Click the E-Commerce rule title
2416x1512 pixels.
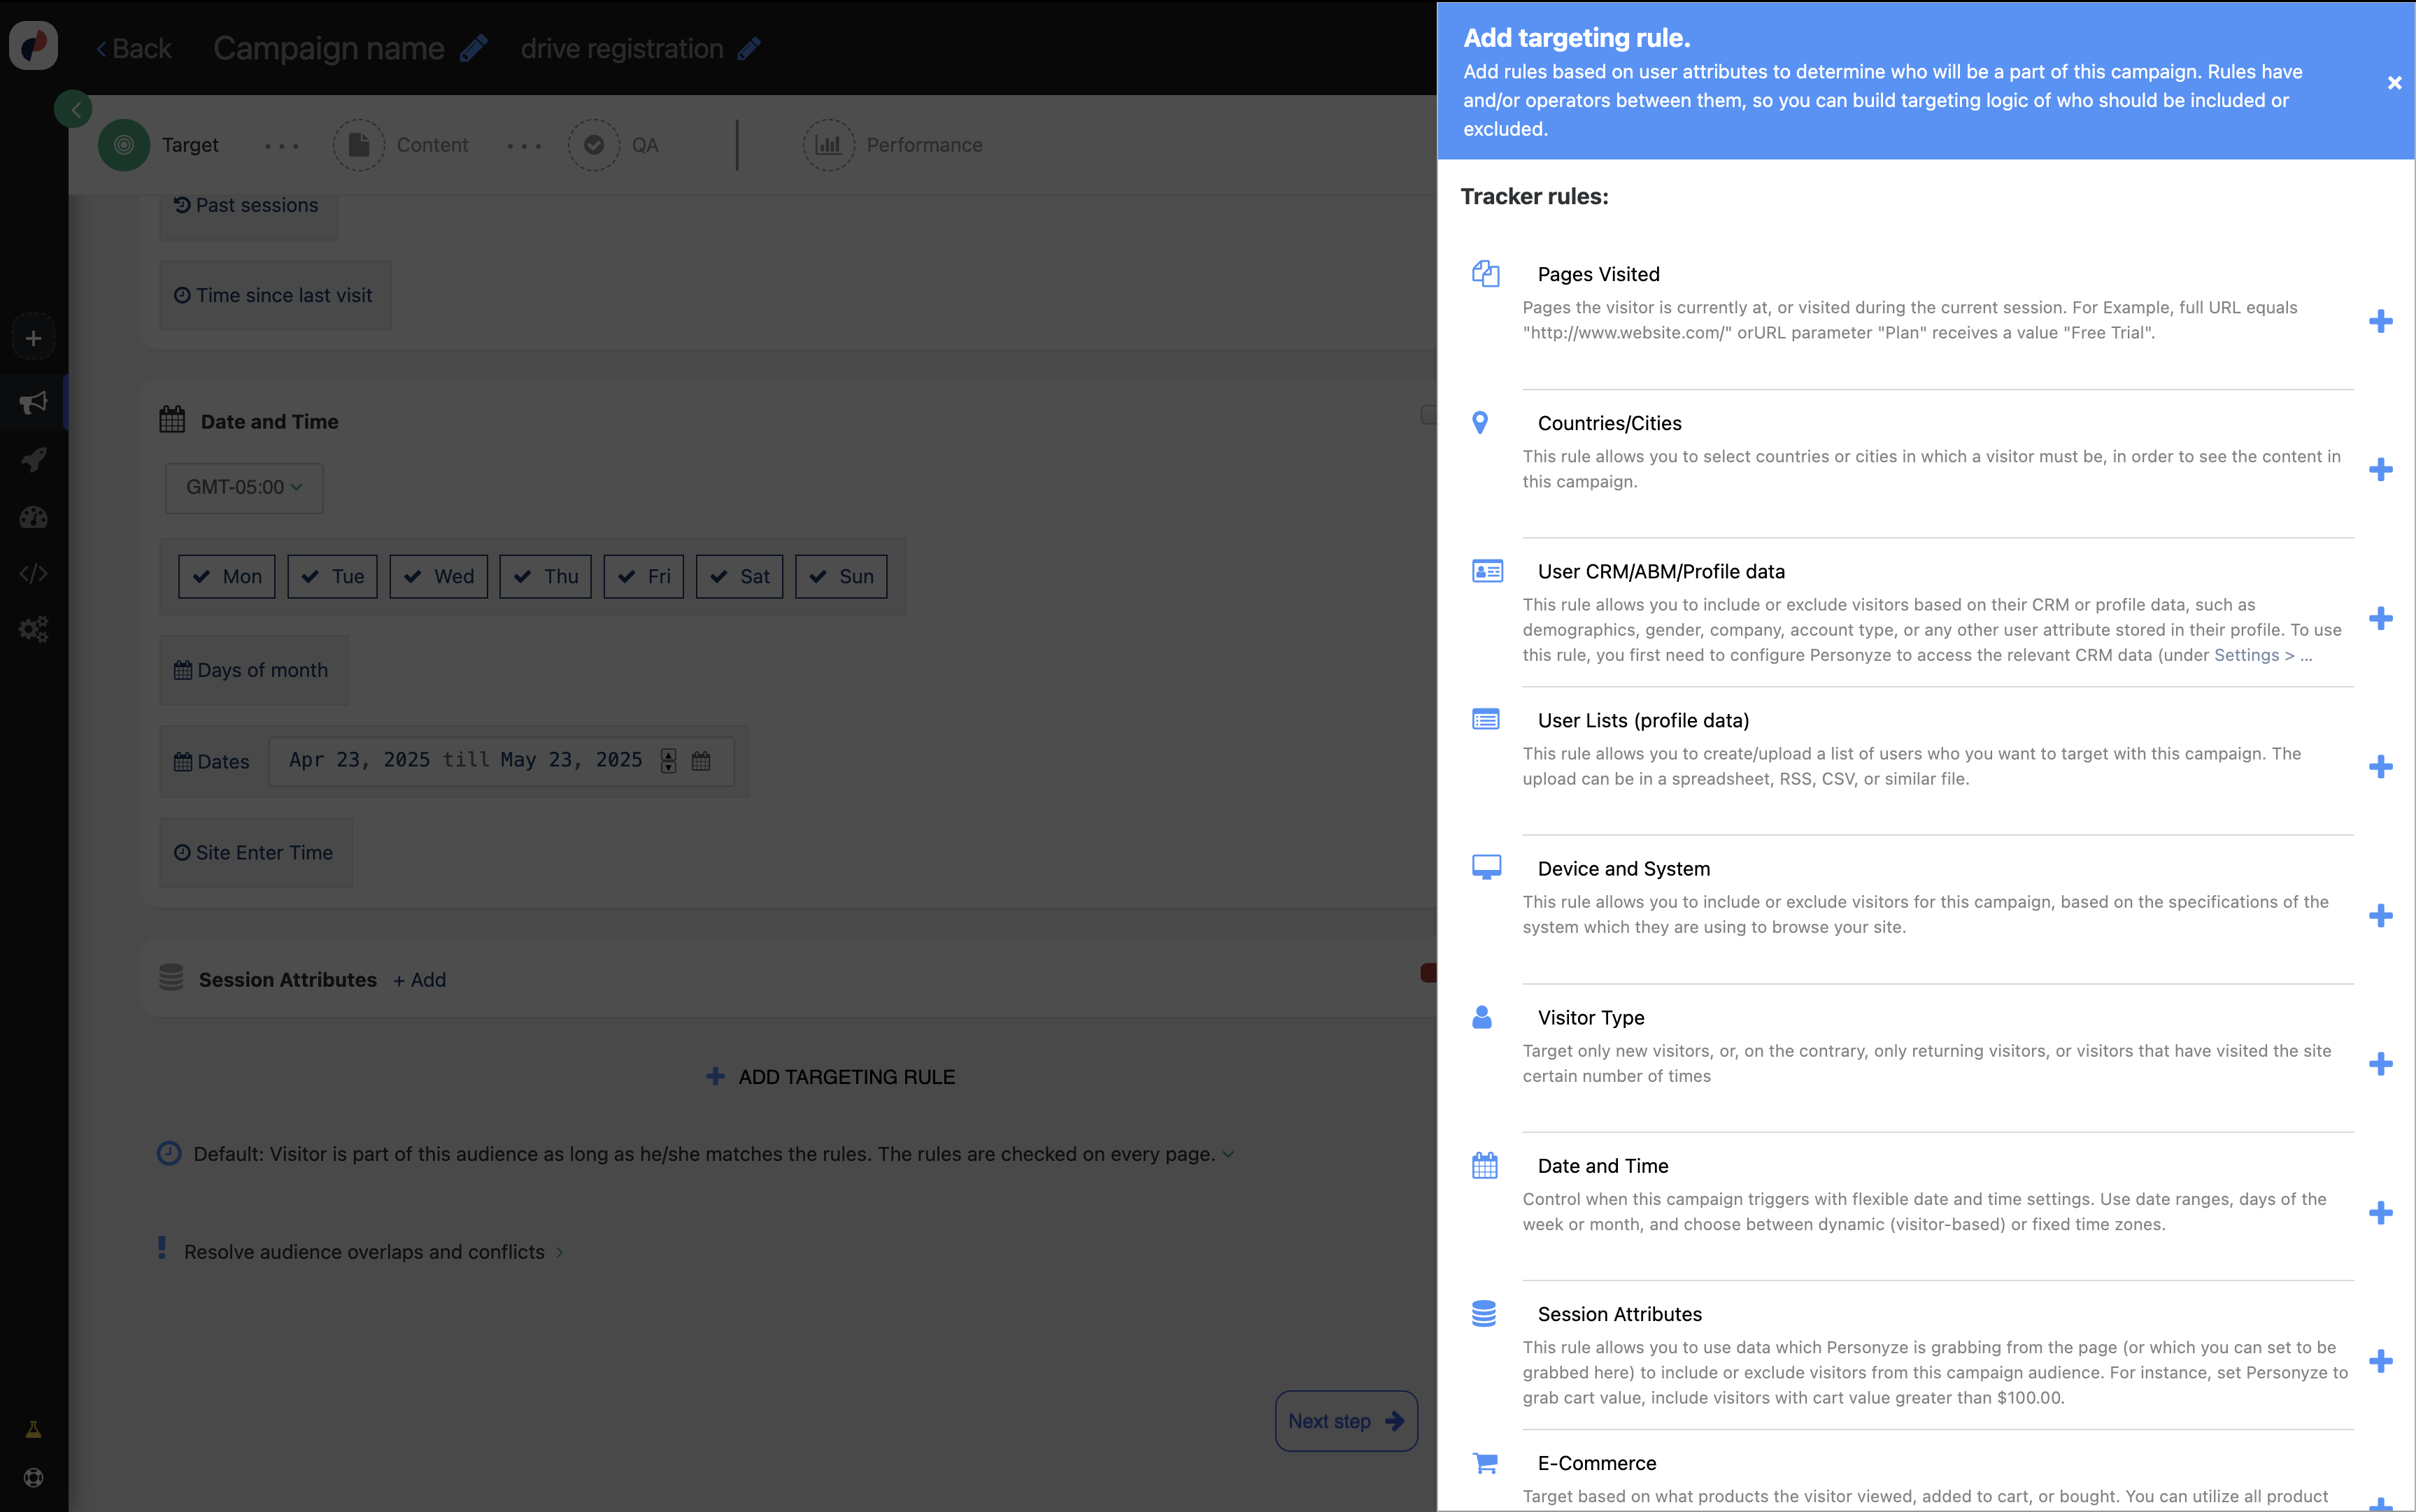tap(1596, 1463)
